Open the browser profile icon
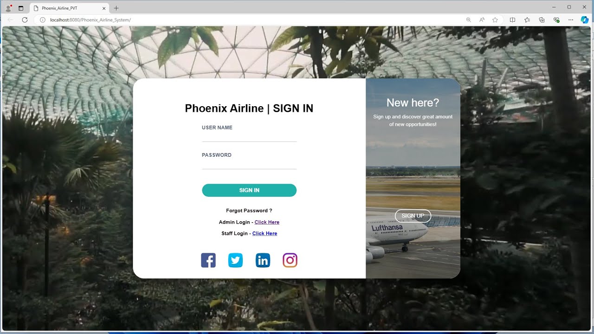The image size is (594, 334). point(8,8)
